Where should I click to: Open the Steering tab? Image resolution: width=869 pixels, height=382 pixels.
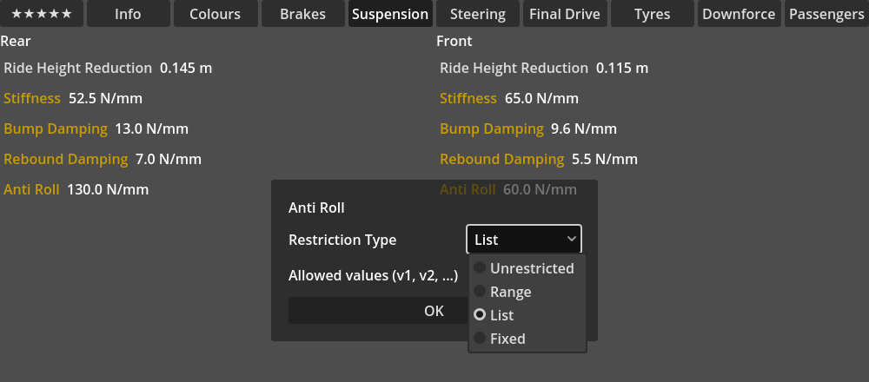[x=478, y=14]
